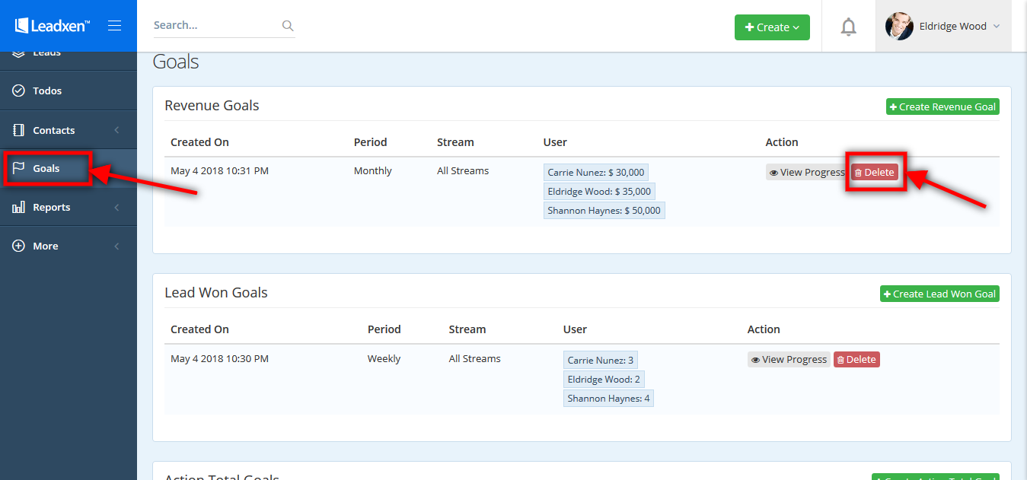
Task: Click the Todos checkmark icon
Action: tap(19, 91)
